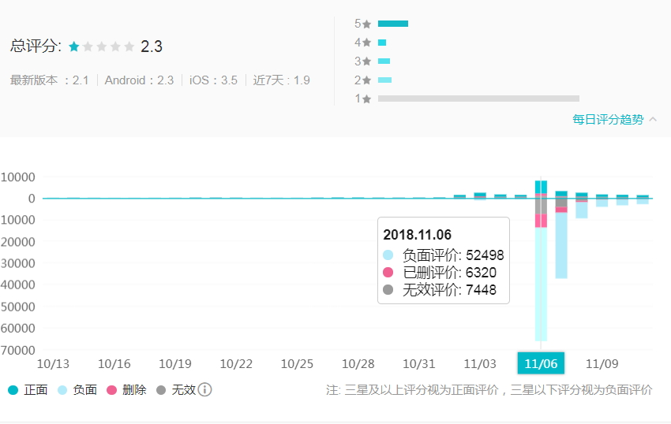Click the 4-star rating bar
This screenshot has width=671, height=424.
coord(382,43)
